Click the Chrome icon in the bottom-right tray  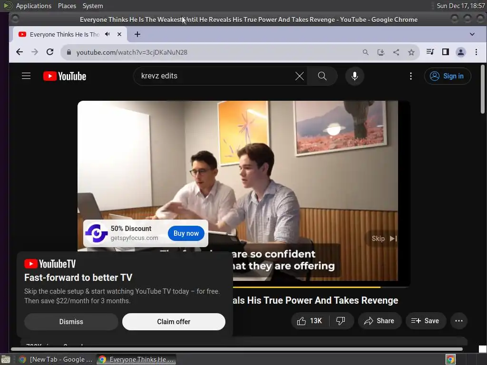(x=450, y=359)
